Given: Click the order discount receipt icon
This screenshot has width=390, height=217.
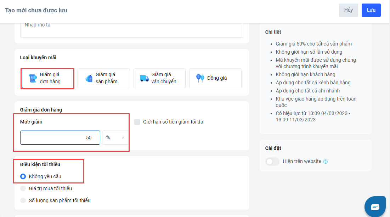Looking at the screenshot, I should coord(33,78).
